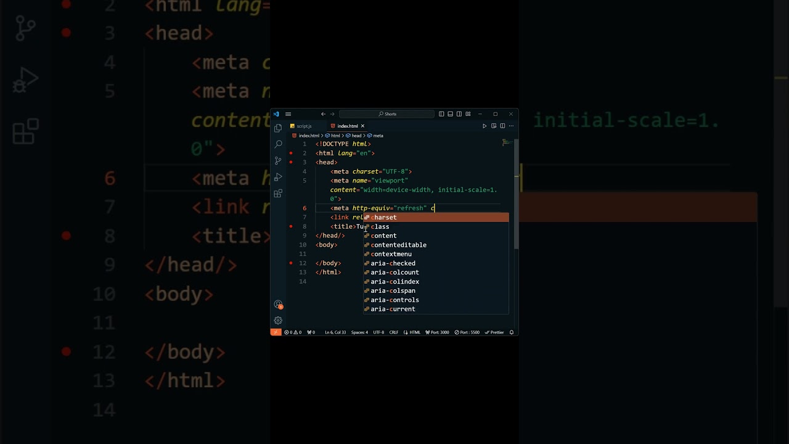Toggle the bottom panel layout icon
Viewport: 789px width, 444px height.
(x=450, y=114)
